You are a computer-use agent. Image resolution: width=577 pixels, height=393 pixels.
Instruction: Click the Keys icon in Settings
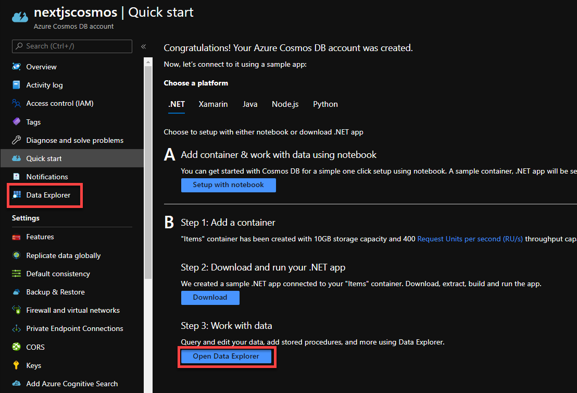pos(17,365)
